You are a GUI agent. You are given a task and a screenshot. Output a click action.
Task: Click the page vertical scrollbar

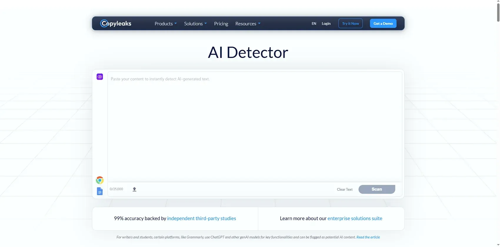[x=498, y=12]
